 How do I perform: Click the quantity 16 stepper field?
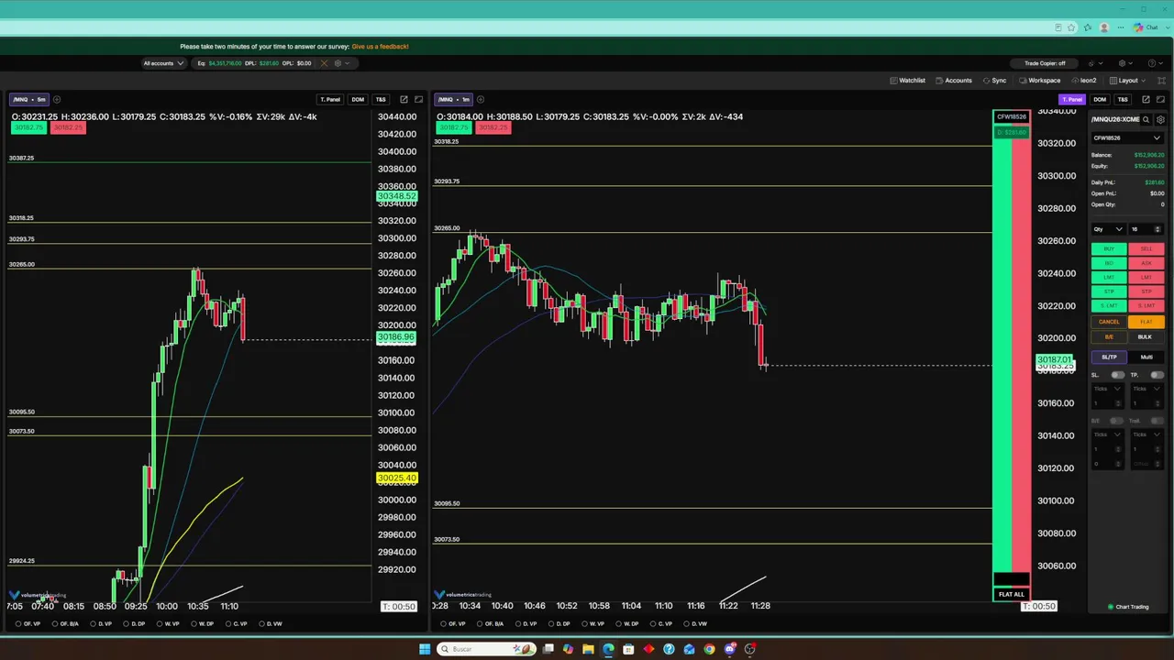coord(1146,229)
